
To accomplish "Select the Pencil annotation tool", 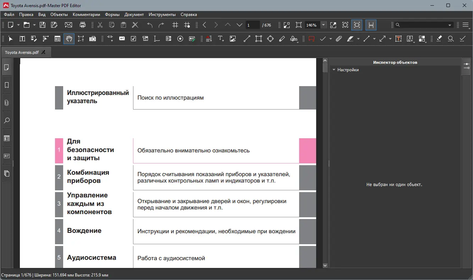I will [282, 39].
